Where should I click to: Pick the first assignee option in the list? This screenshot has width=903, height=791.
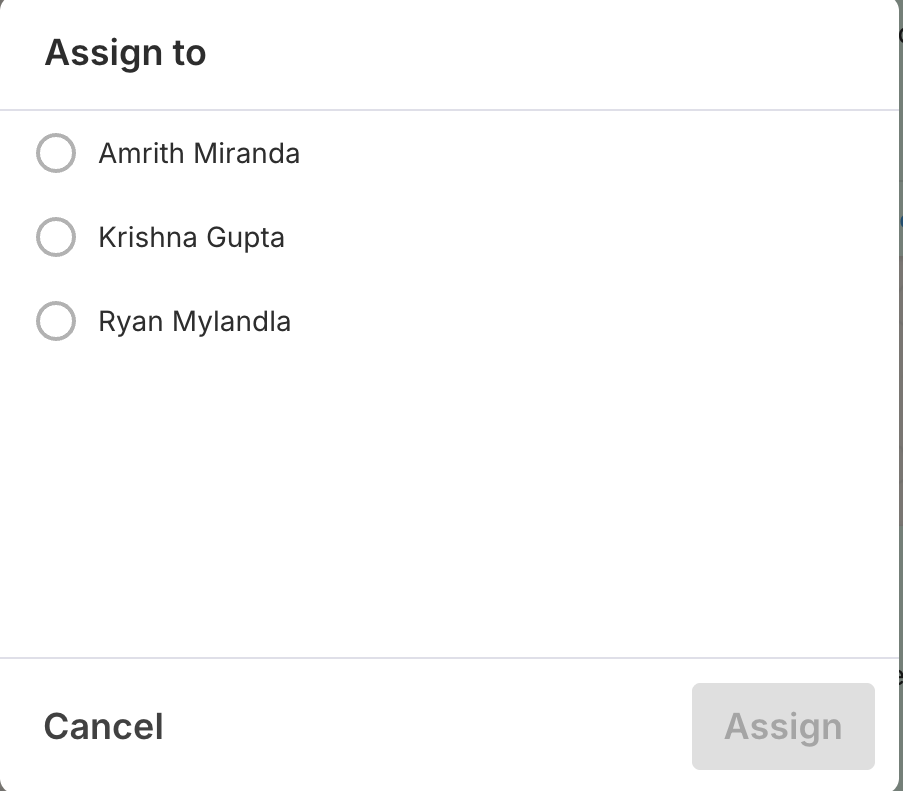pyautogui.click(x=56, y=154)
